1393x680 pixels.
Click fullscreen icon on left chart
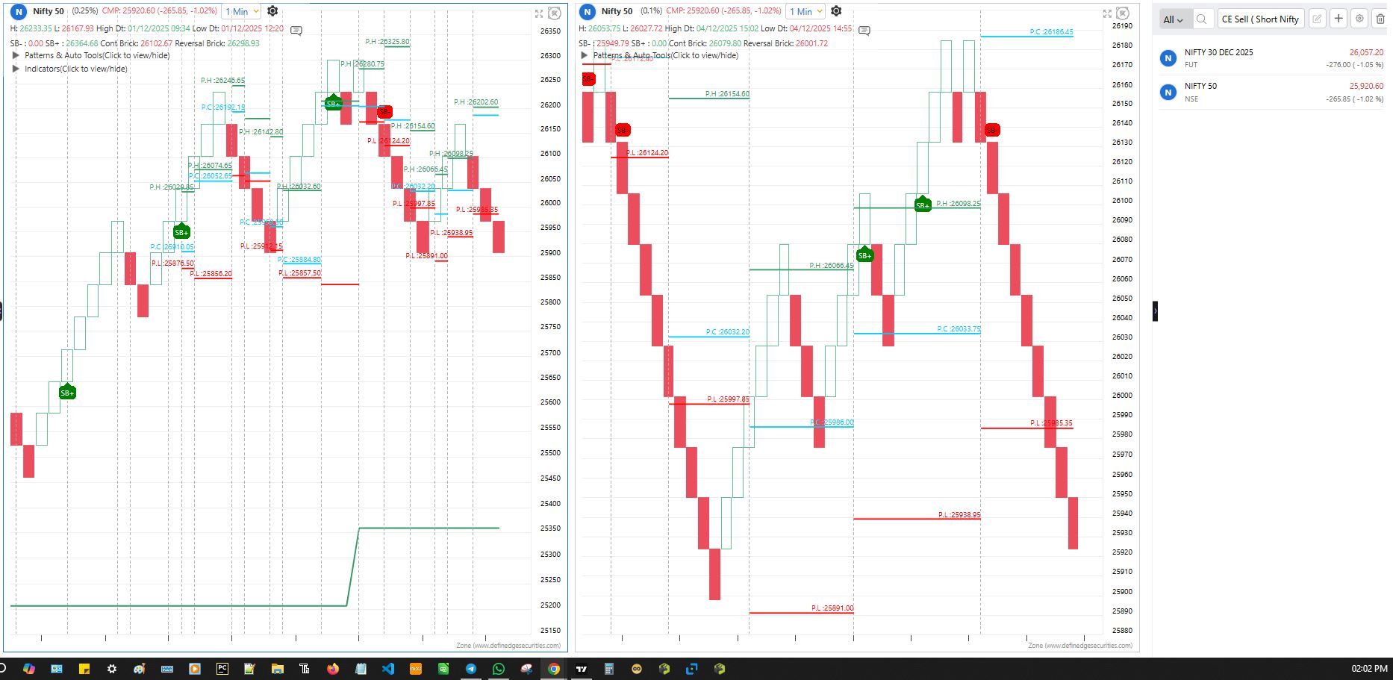(539, 13)
